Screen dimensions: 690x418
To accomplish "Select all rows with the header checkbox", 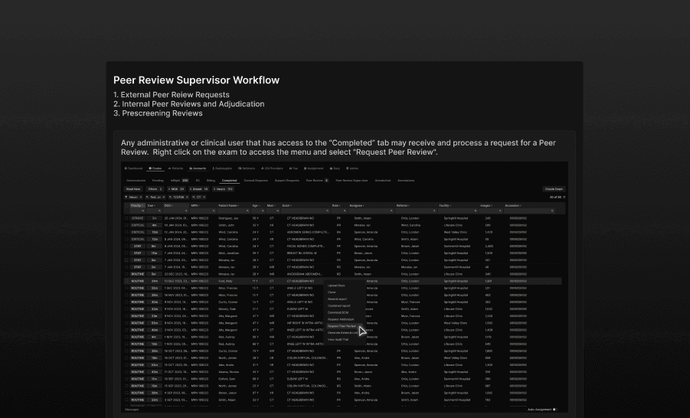I will coord(126,205).
